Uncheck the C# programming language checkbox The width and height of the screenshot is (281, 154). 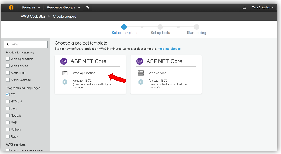click(8, 95)
